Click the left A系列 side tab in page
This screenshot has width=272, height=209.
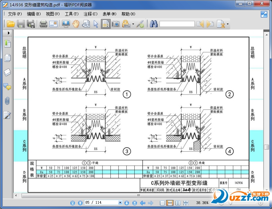(x=24, y=84)
